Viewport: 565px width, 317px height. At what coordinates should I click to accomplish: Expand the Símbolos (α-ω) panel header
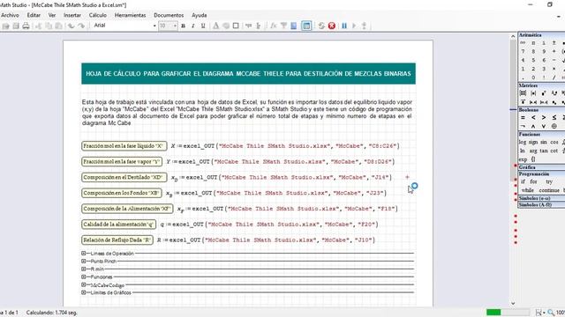(541, 198)
